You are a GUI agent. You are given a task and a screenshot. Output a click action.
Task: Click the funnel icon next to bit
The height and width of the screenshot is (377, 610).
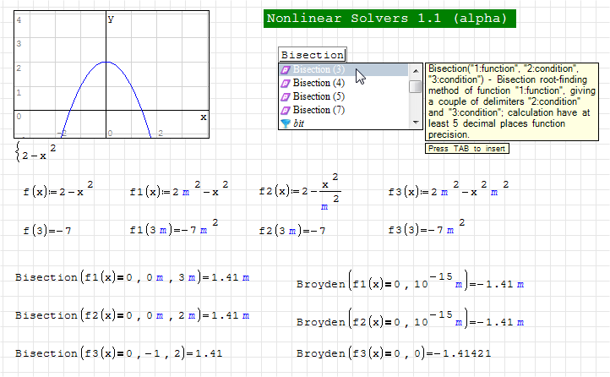pyautogui.click(x=286, y=123)
